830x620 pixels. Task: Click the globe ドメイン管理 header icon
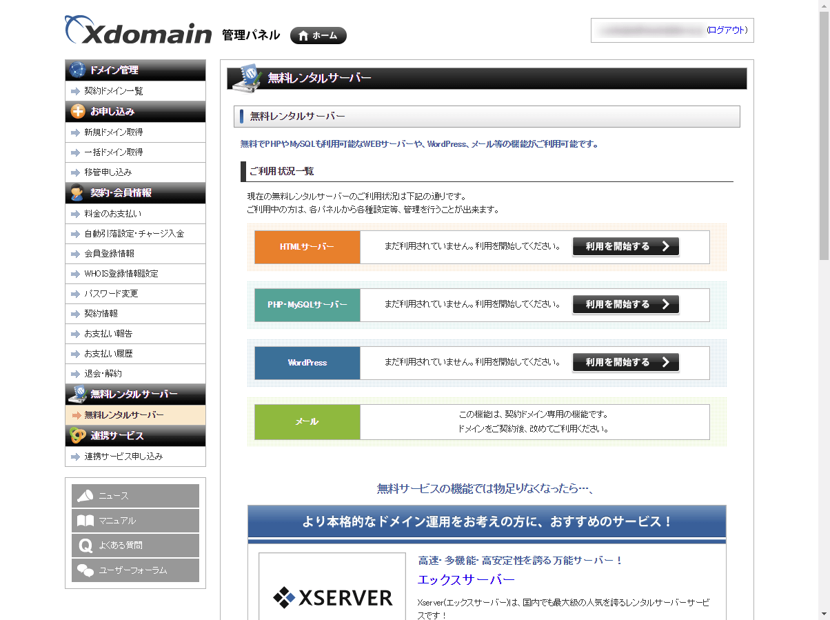click(78, 70)
